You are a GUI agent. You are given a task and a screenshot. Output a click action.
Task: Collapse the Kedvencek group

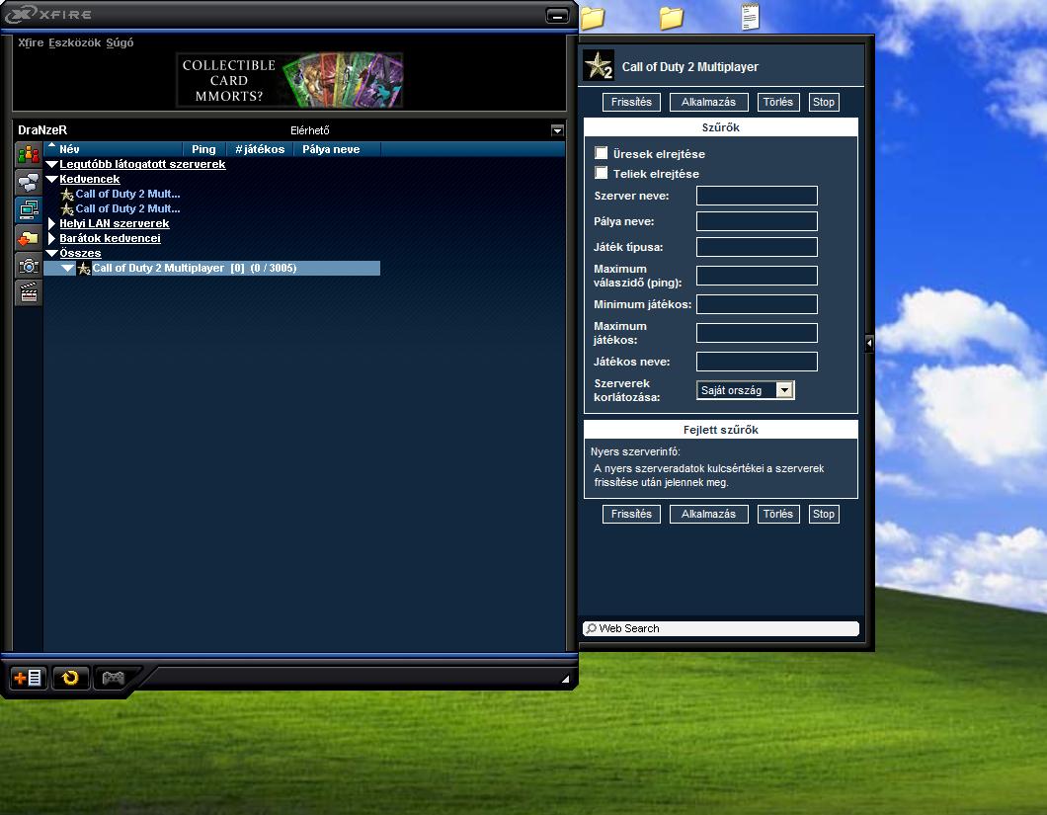pyautogui.click(x=52, y=179)
